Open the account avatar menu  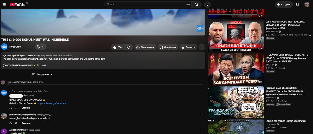pyautogui.click(x=307, y=4)
